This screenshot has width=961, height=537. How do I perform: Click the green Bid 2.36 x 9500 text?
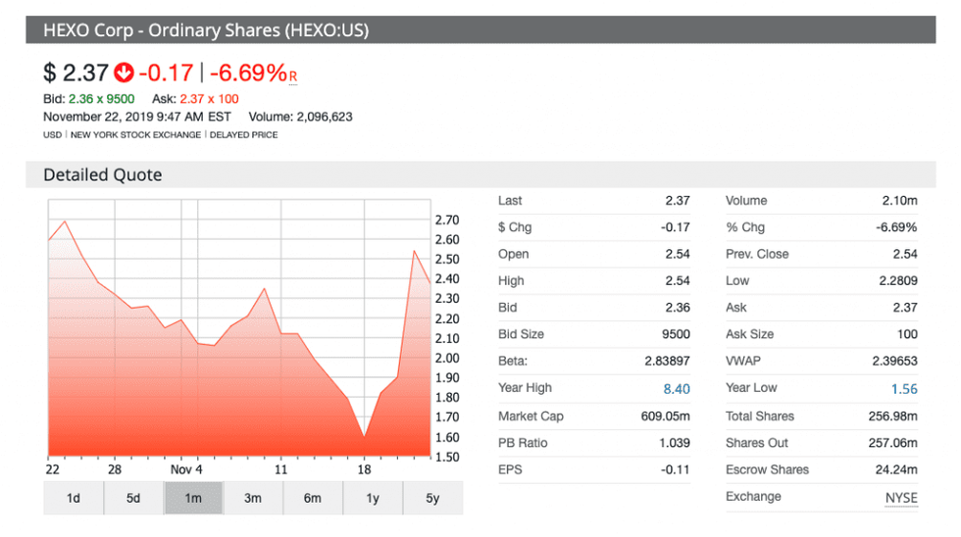tap(93, 99)
